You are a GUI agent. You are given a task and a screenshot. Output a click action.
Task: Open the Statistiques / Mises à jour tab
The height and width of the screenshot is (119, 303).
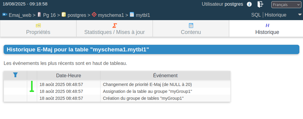click(115, 29)
